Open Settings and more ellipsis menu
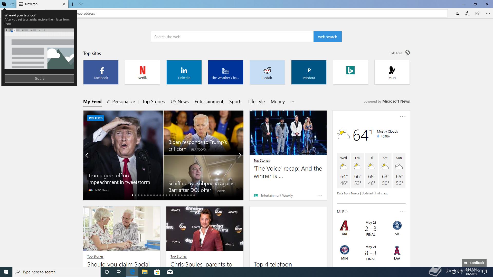 [488, 13]
